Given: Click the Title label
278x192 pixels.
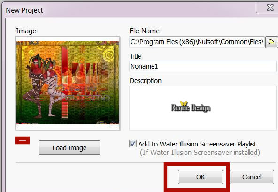Looking at the screenshot, I should coord(135,56).
